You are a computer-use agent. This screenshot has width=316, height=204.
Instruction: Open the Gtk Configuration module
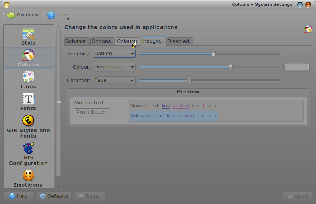pyautogui.click(x=29, y=154)
